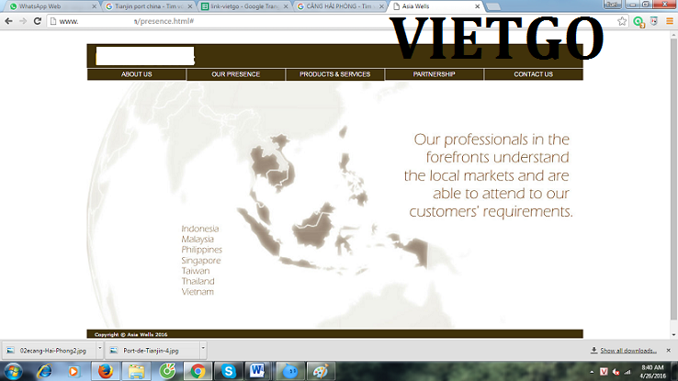
Task: Click the network signal tray icon
Action: pos(627,372)
